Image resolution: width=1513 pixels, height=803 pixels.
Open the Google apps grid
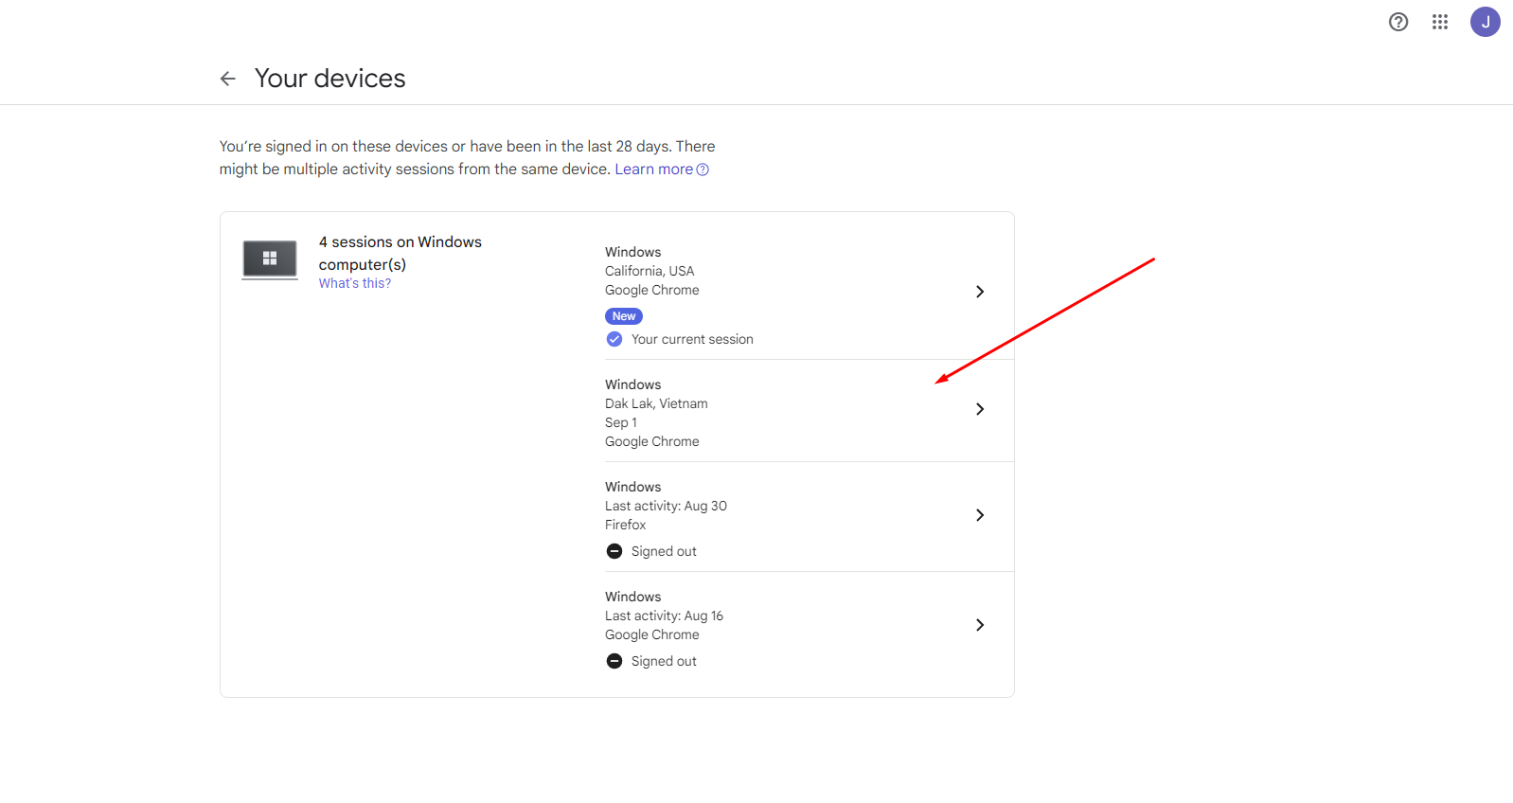point(1440,22)
